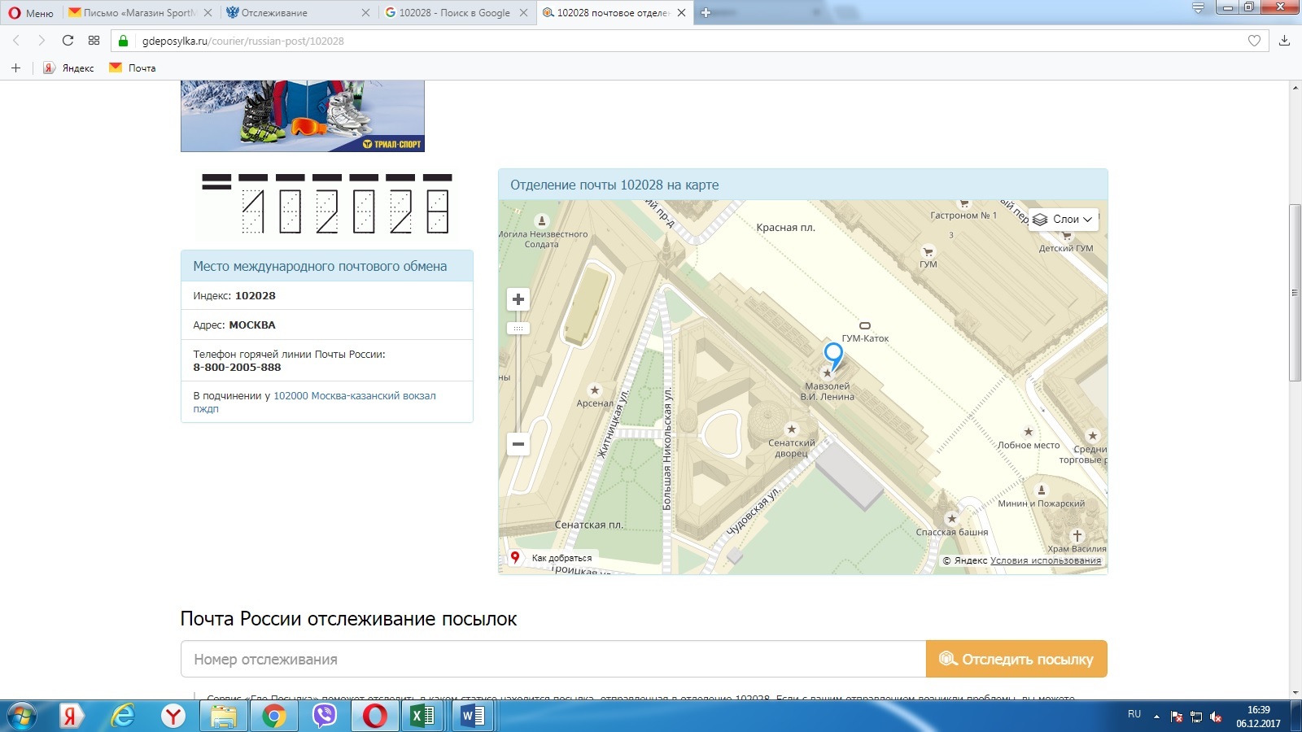Click the volume icon in system tray

(x=1216, y=717)
